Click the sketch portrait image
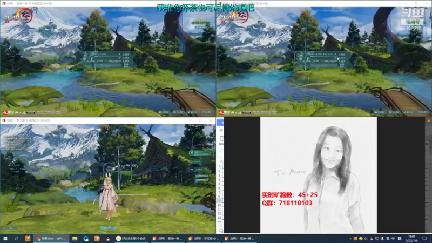 (x=319, y=175)
